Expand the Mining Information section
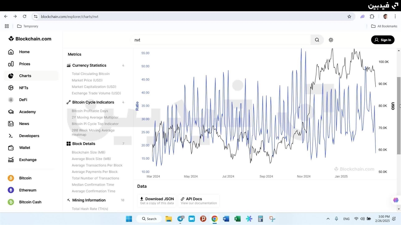The image size is (401, 225). pos(89,200)
